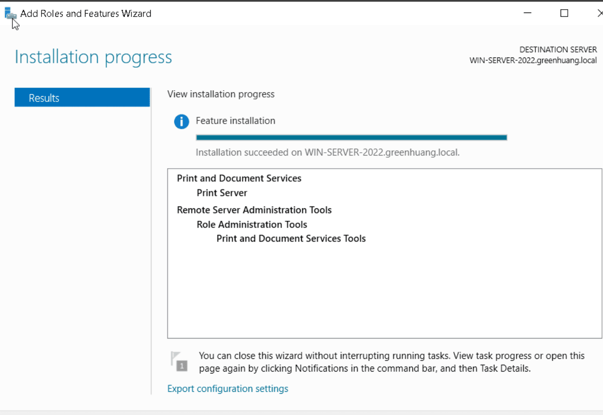Viewport: 603px width, 415px height.
Task: Minimize the wizard window
Action: pyautogui.click(x=528, y=14)
